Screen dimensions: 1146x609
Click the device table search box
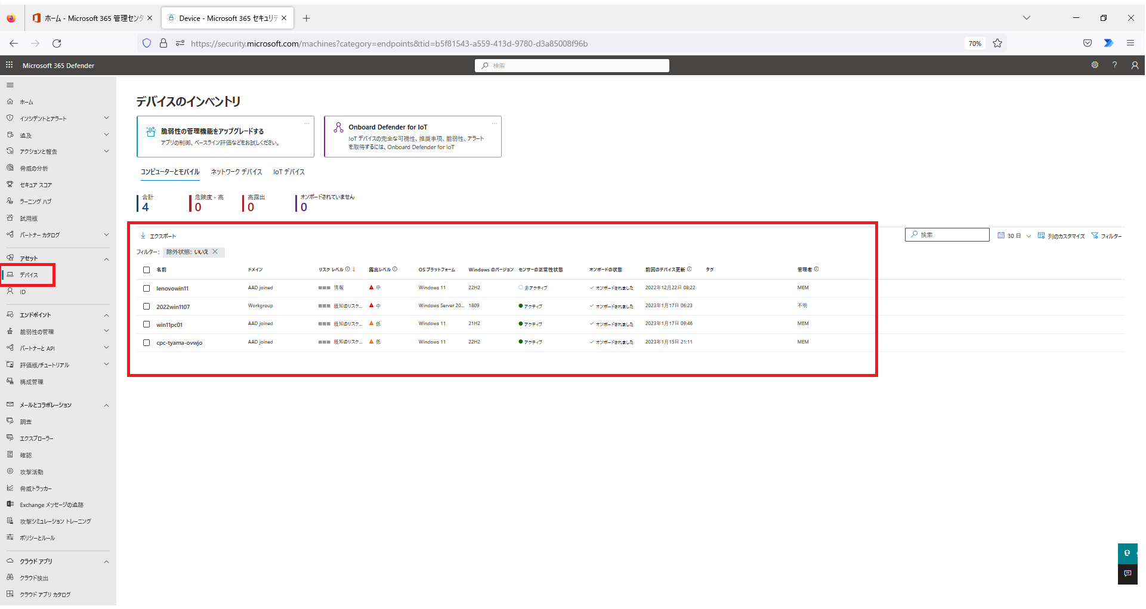coord(947,235)
